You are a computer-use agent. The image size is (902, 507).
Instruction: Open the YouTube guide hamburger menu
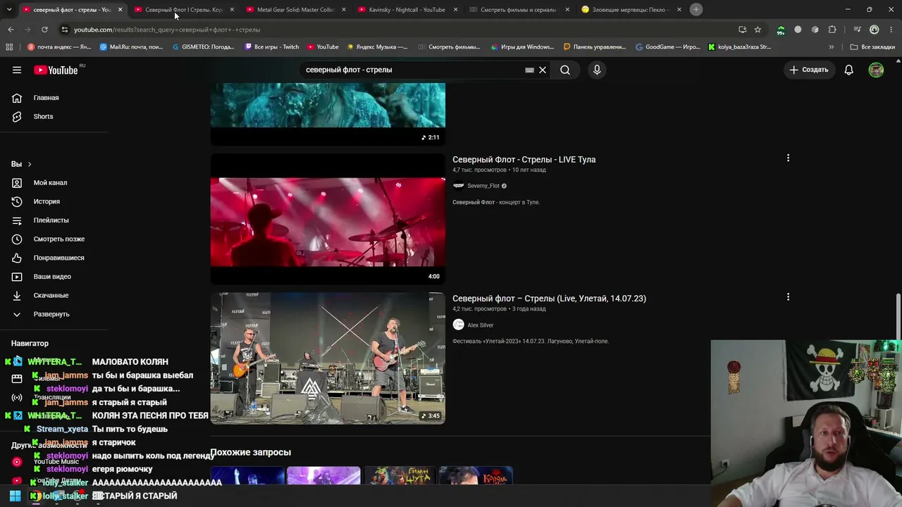pos(17,70)
